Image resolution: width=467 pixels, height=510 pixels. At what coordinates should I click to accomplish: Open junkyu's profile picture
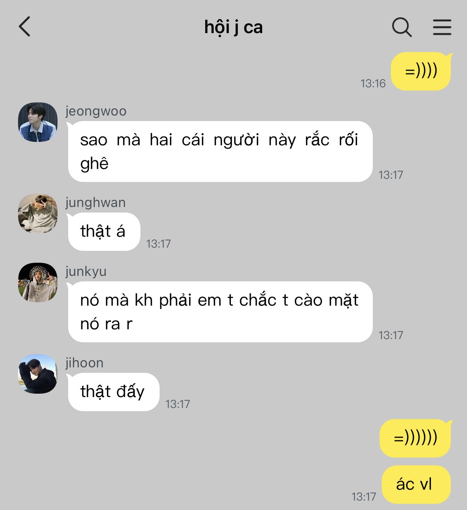pos(38,282)
